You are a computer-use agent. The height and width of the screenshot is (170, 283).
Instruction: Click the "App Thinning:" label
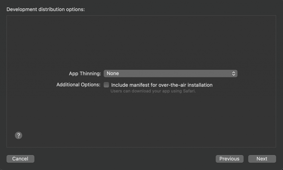tap(85, 74)
